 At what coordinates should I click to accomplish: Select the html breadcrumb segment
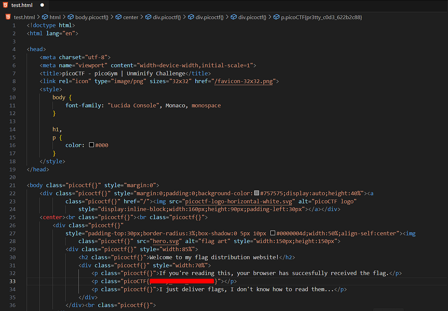[x=55, y=17]
